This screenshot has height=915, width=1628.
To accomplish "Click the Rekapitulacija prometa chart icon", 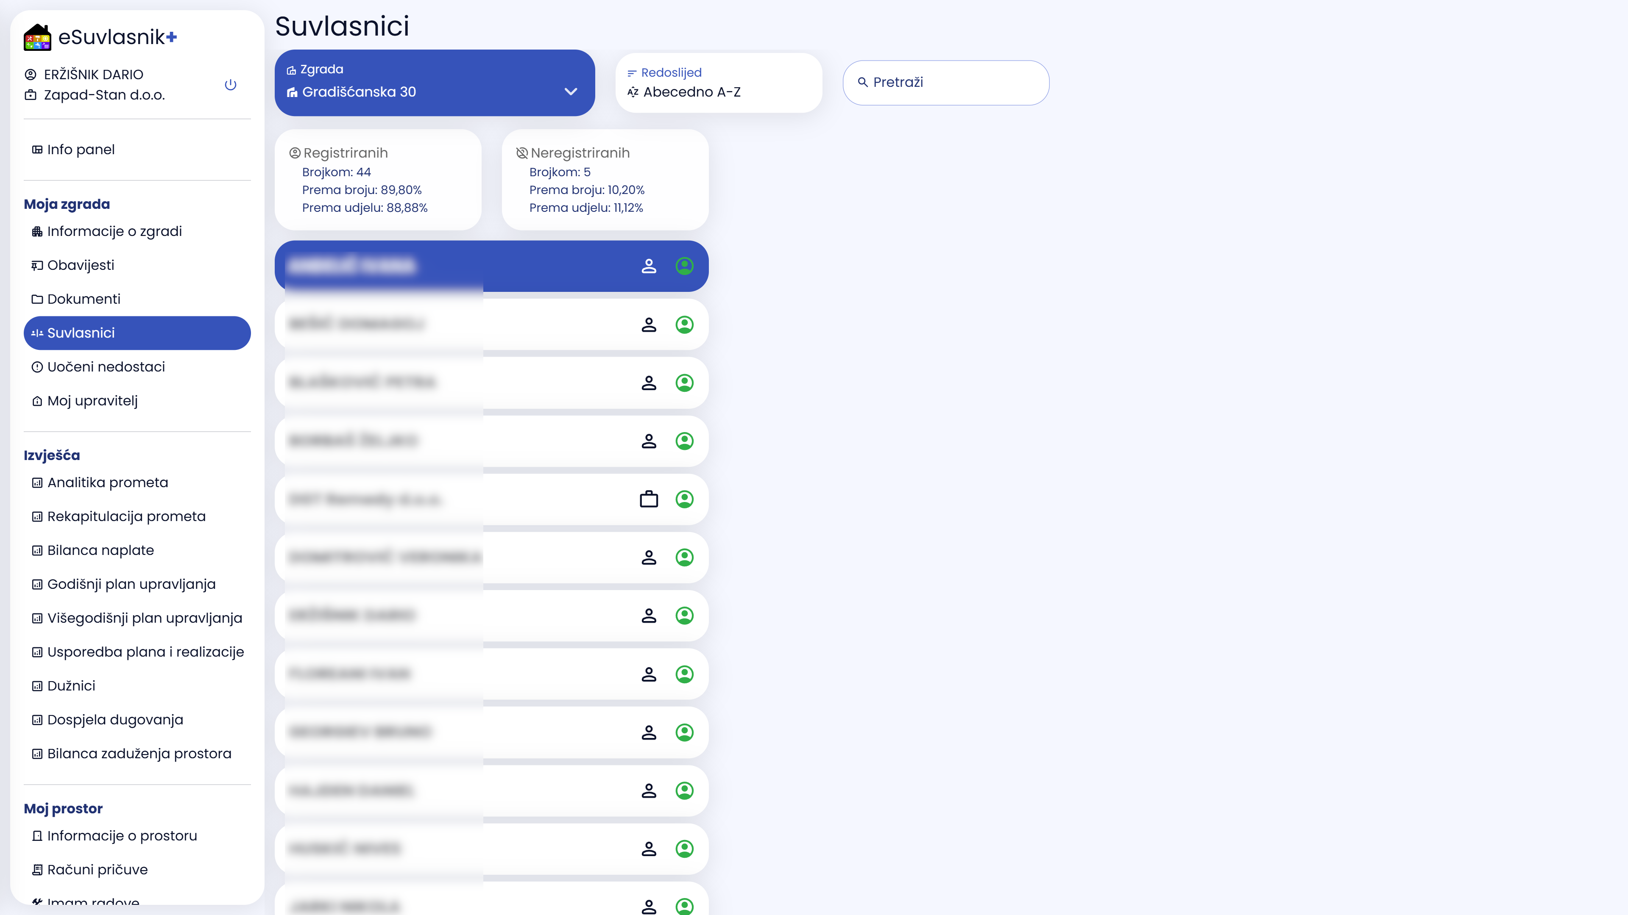I will tap(37, 516).
